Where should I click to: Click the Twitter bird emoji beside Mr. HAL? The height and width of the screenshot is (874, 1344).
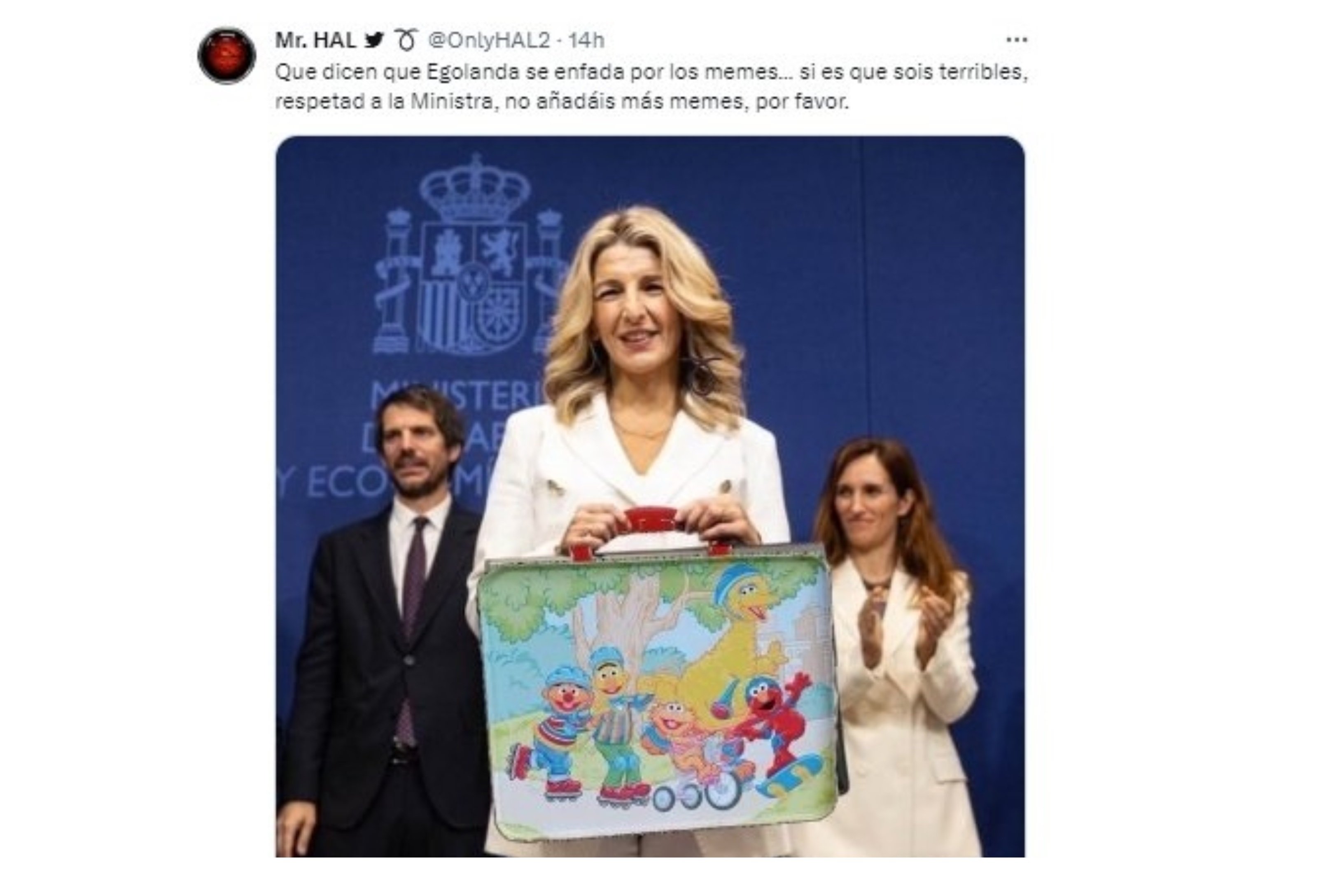pos(374,40)
